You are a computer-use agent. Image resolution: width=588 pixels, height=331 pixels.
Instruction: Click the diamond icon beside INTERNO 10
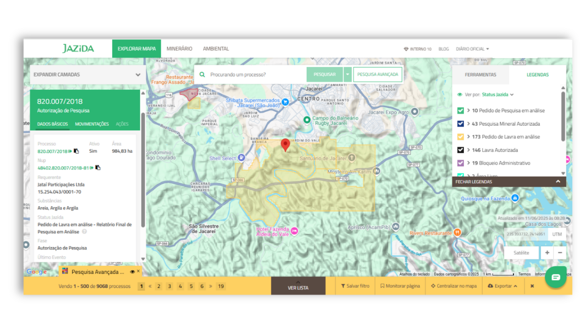(406, 49)
